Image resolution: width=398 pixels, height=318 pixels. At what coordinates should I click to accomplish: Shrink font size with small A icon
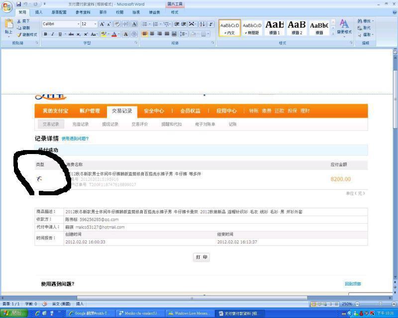tap(109, 24)
